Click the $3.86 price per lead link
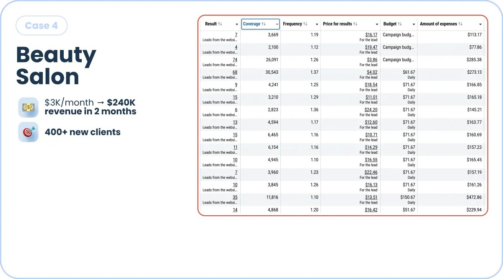The width and height of the screenshot is (503, 279). click(x=372, y=60)
